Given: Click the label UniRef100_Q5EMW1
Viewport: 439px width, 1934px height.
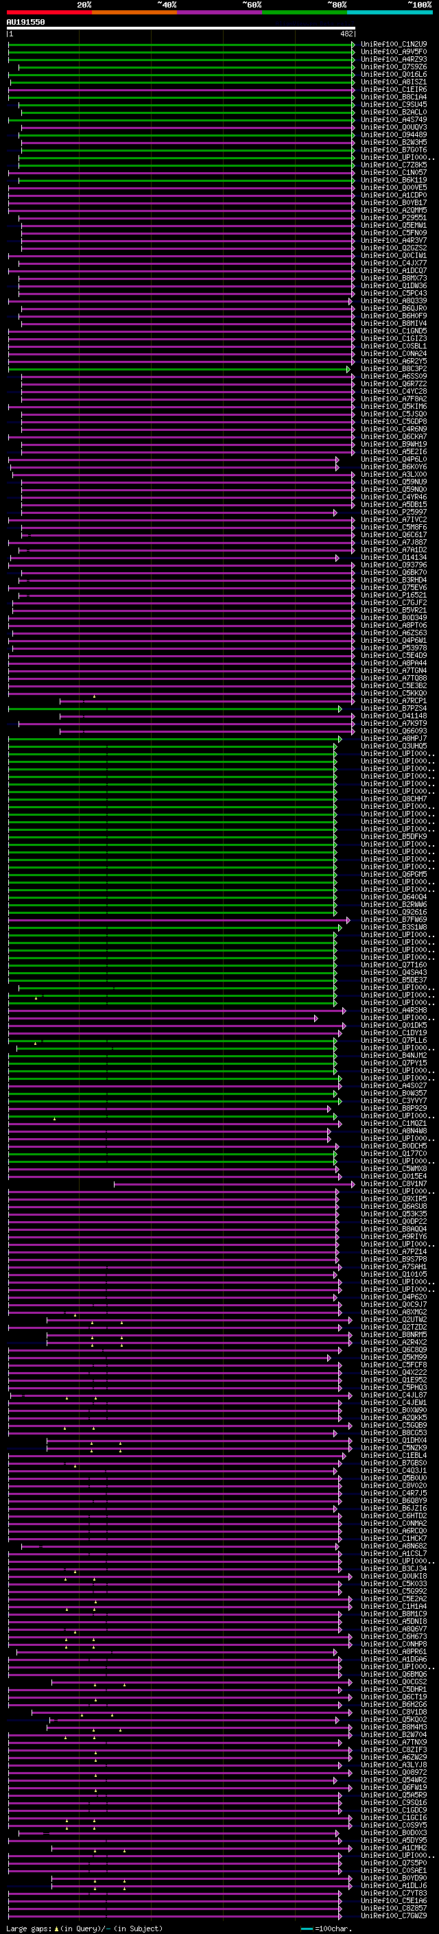Looking at the screenshot, I should pyautogui.click(x=393, y=225).
